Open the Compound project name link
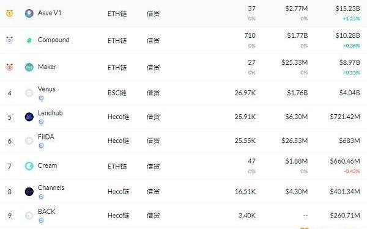 (54, 40)
